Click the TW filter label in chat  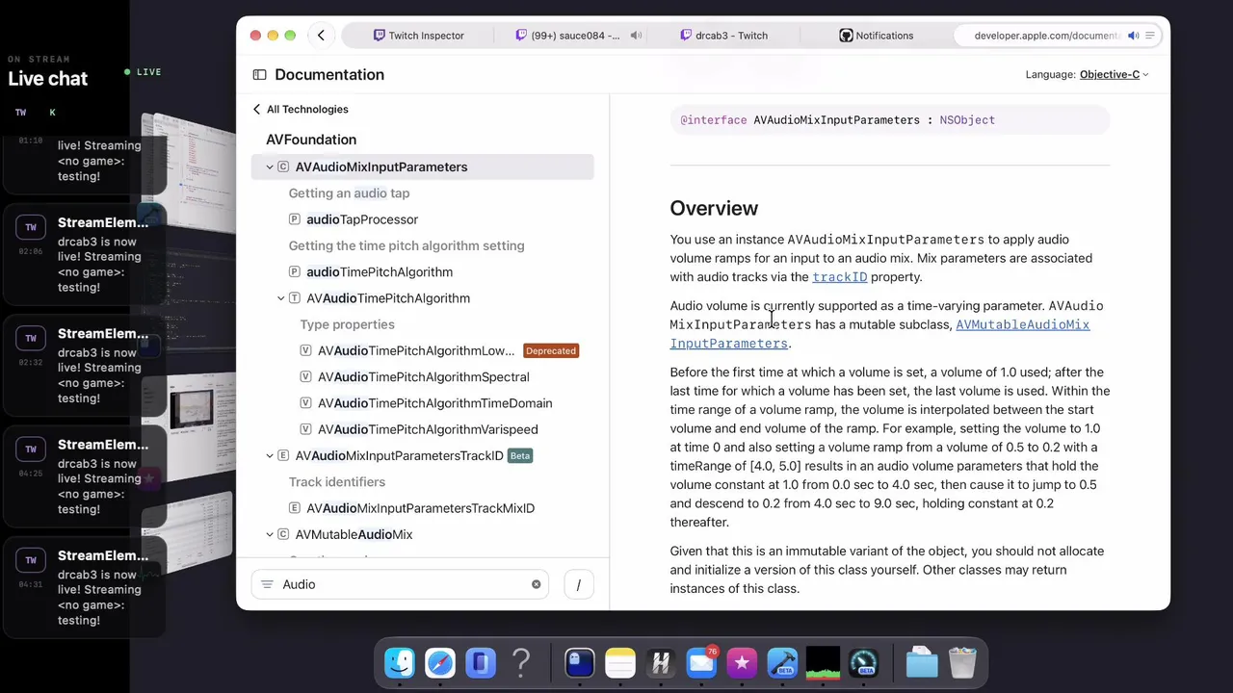click(20, 113)
